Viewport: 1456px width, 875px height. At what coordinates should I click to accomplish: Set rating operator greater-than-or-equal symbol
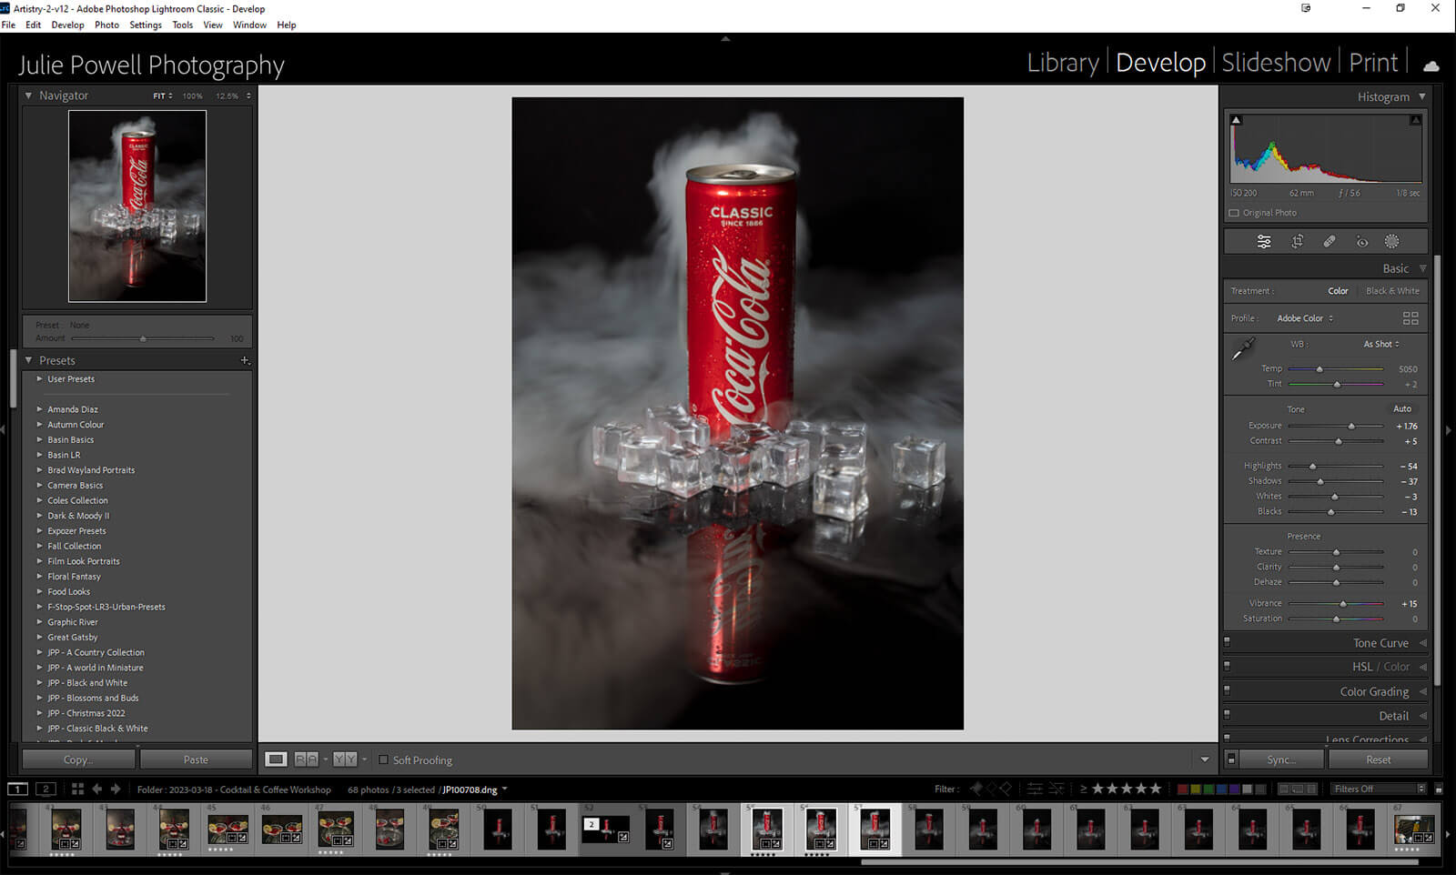[1083, 789]
